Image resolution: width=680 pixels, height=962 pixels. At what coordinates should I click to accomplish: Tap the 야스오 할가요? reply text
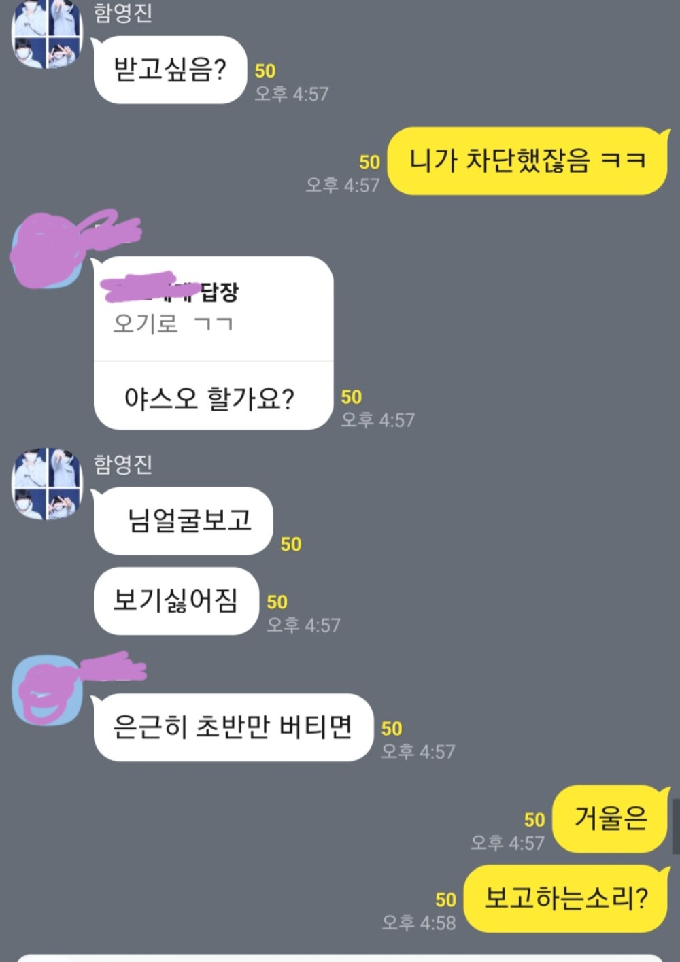pos(209,398)
